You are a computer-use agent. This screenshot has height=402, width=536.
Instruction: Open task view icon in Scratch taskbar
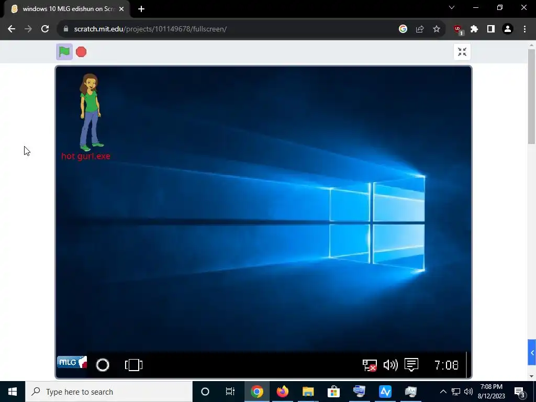pyautogui.click(x=133, y=365)
